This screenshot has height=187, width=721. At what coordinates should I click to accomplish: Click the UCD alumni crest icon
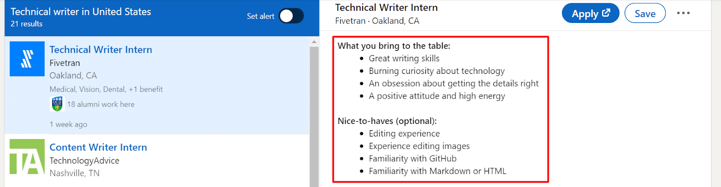57,104
